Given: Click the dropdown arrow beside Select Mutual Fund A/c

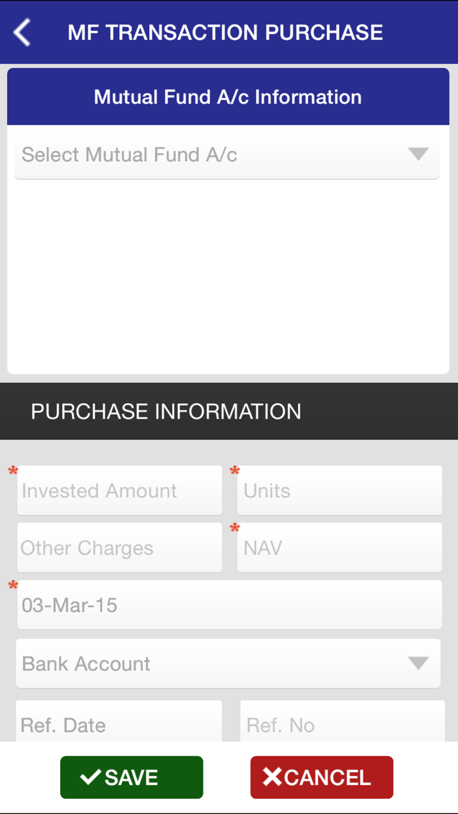Looking at the screenshot, I should coord(419,154).
